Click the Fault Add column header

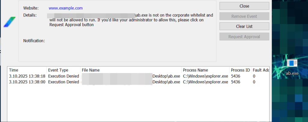tap(260, 70)
